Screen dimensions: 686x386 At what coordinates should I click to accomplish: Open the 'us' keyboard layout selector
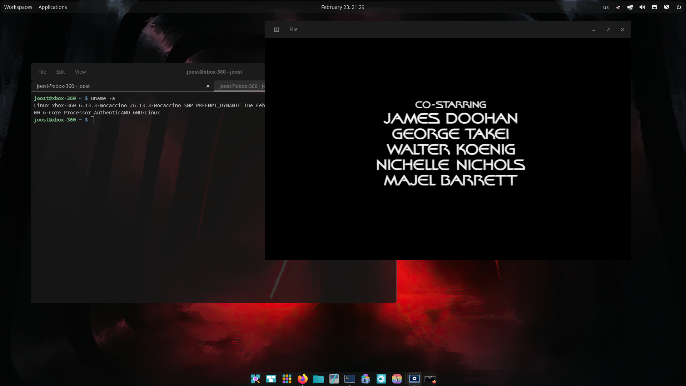tap(606, 7)
